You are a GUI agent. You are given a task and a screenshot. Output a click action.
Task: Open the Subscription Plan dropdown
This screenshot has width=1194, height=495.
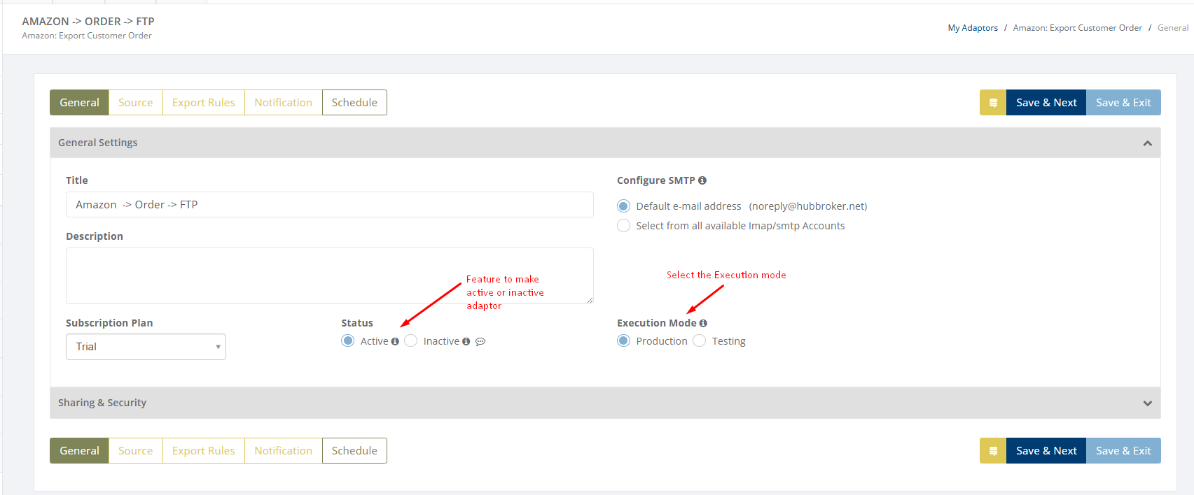146,347
